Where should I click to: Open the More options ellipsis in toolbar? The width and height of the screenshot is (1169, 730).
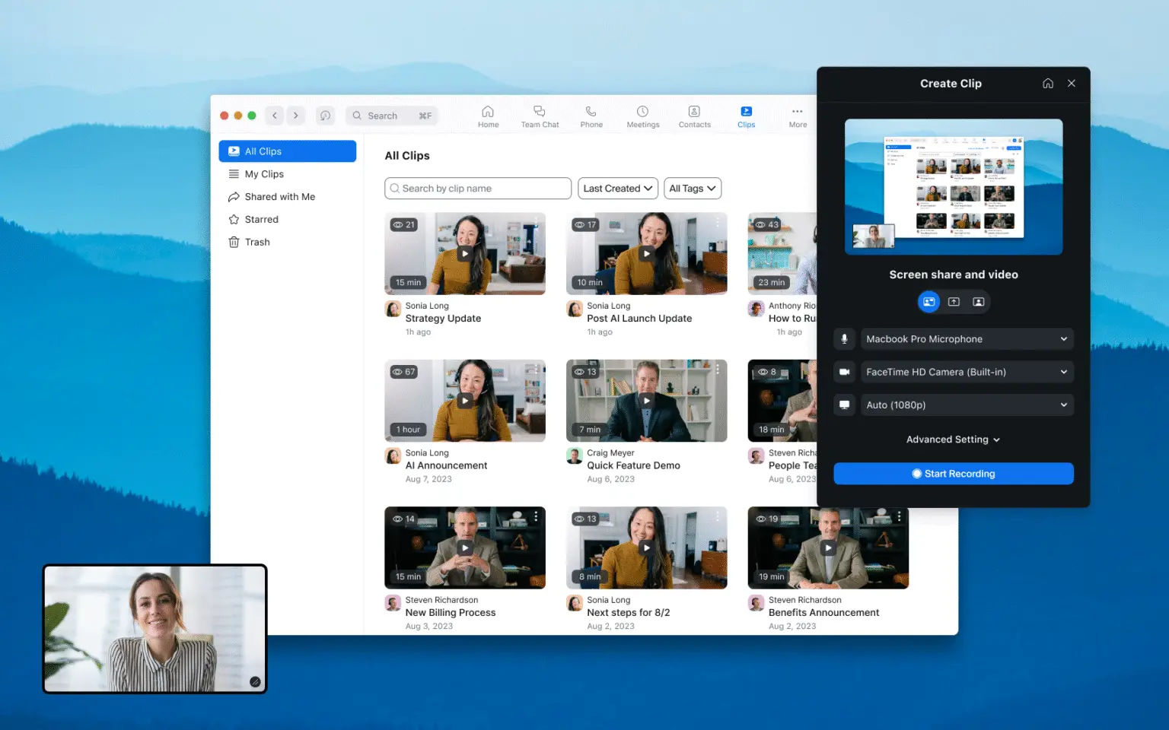(x=797, y=116)
